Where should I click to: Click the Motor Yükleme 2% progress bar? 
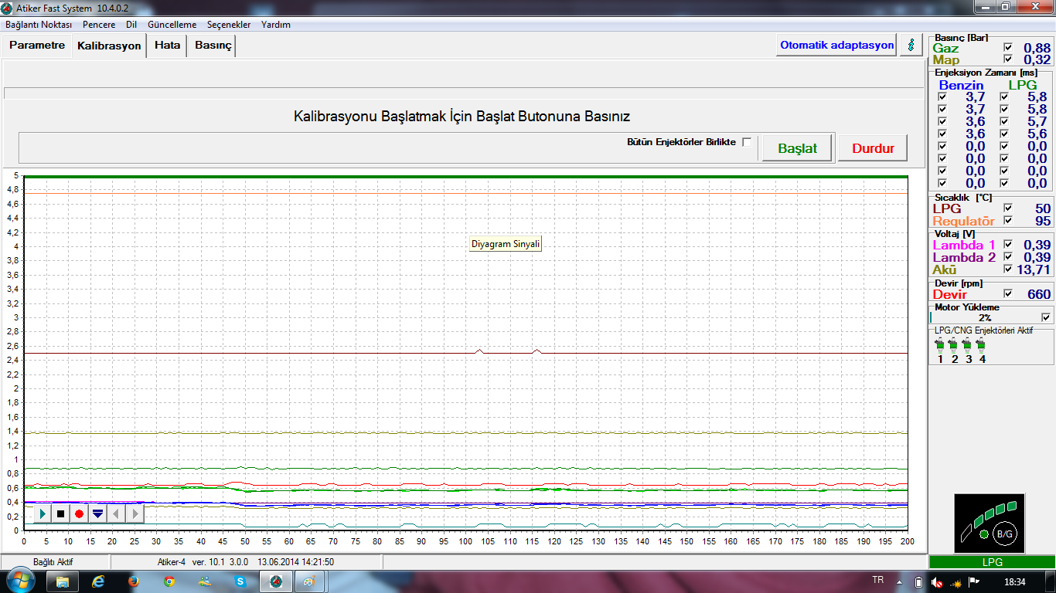(x=983, y=317)
